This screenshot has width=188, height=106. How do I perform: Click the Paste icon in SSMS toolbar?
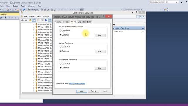pos(66,9)
